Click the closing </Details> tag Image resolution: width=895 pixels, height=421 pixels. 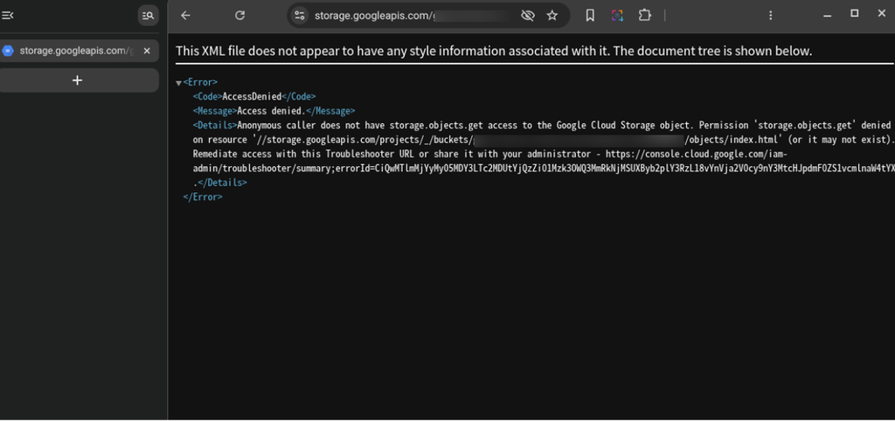(222, 183)
